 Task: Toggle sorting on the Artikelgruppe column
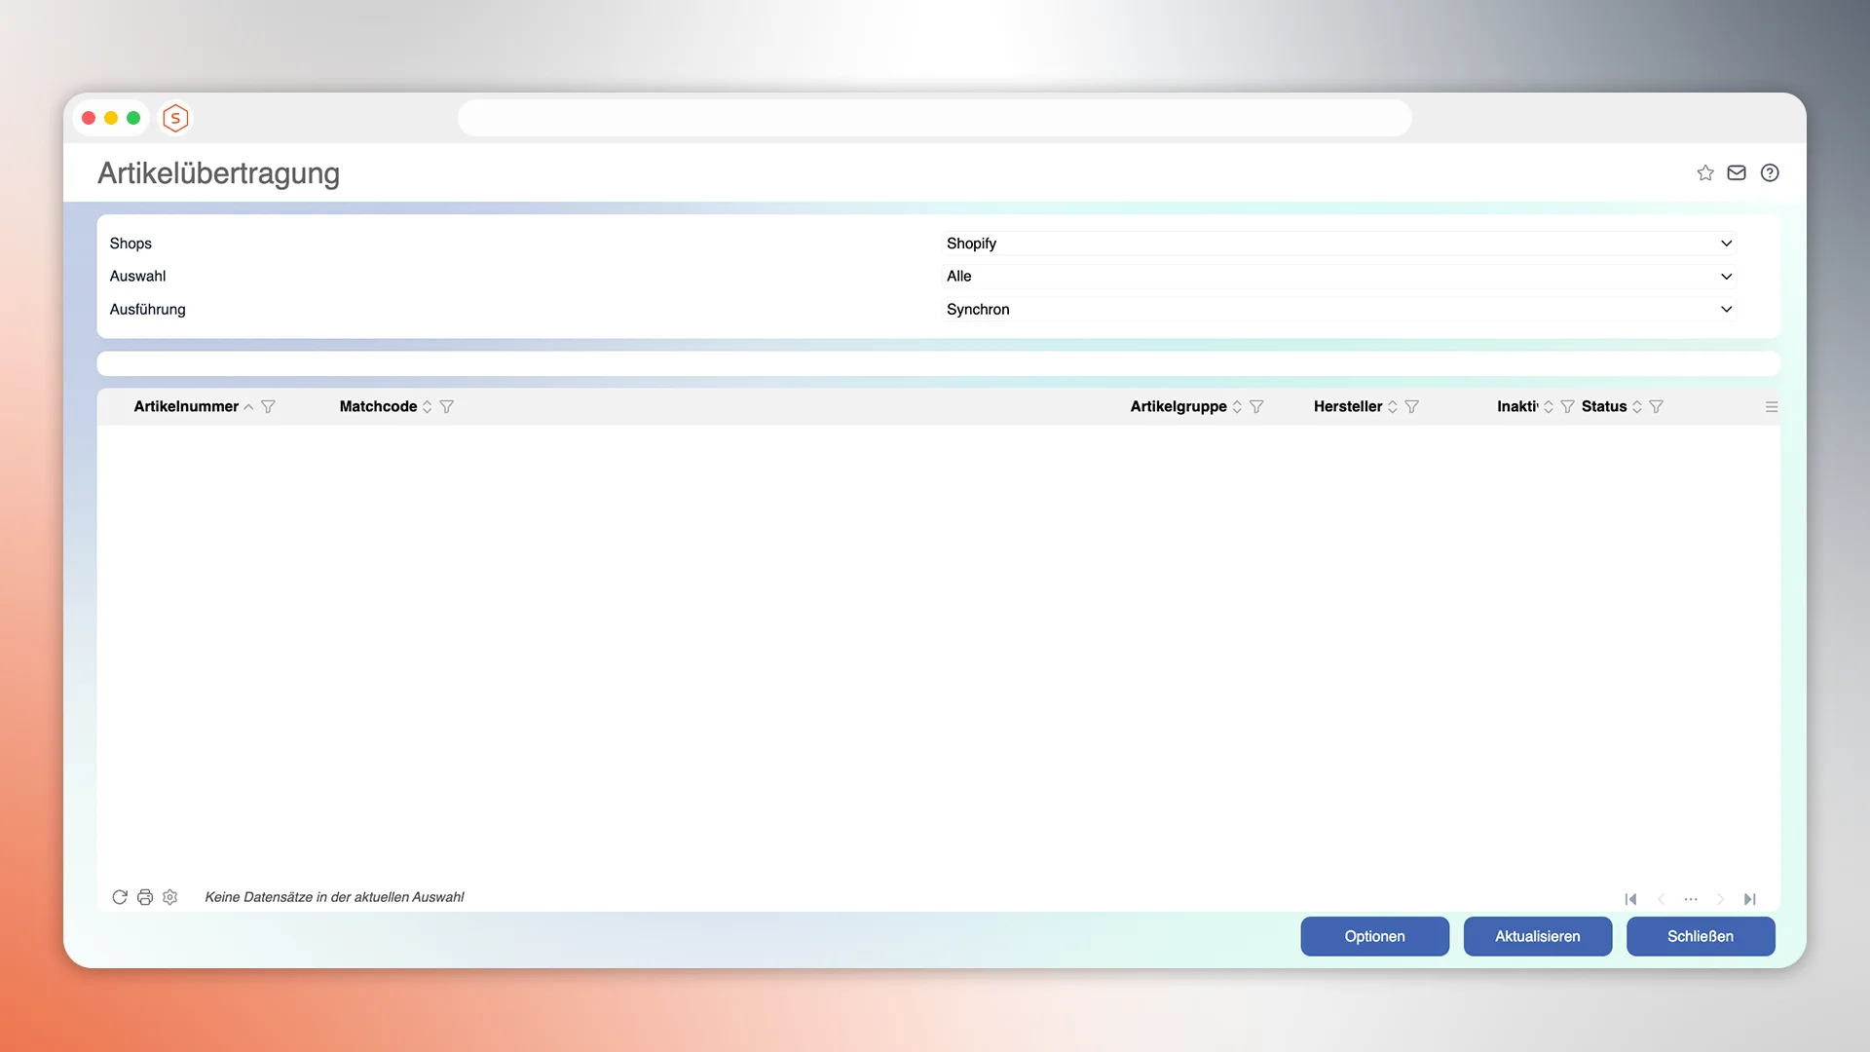click(1238, 406)
